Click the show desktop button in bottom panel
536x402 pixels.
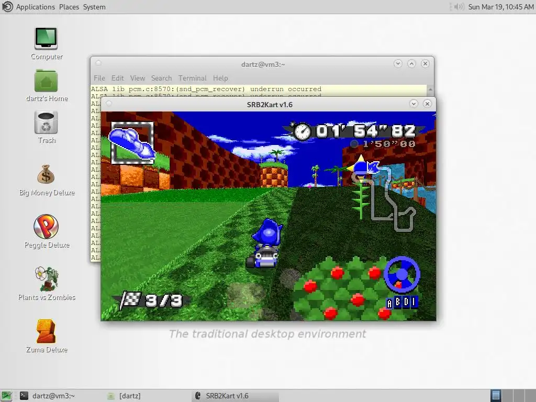point(6,396)
